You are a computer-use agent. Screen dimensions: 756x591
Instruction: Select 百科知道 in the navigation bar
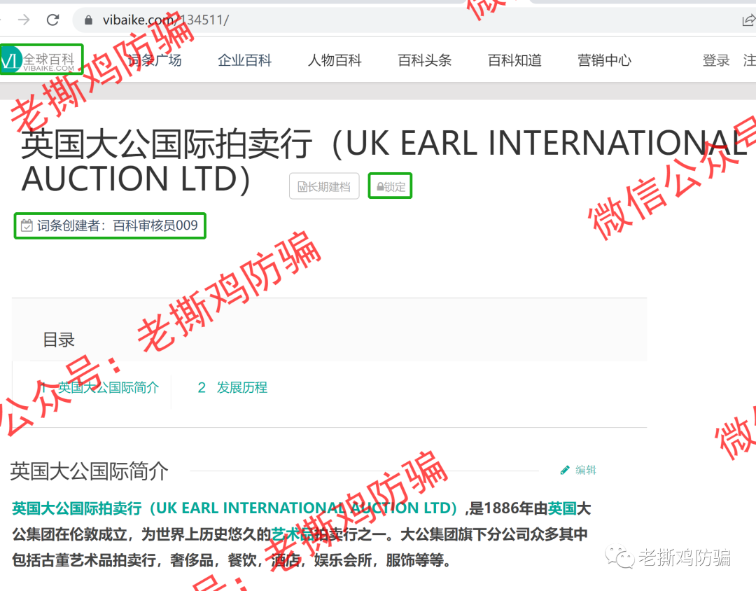514,60
